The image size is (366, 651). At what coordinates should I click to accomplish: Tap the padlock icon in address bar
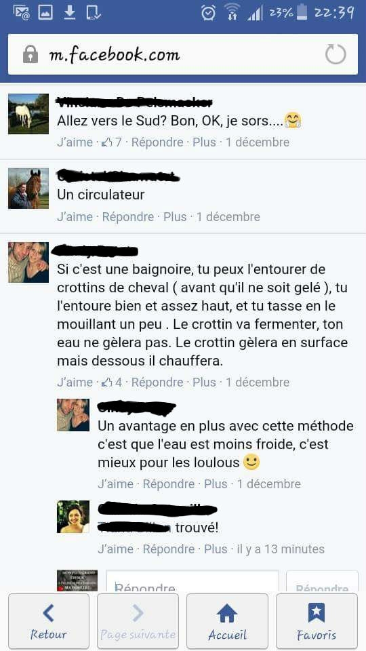[30, 54]
